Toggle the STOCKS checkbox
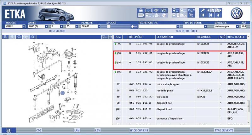This screenshot has width=252, height=135. click(109, 26)
